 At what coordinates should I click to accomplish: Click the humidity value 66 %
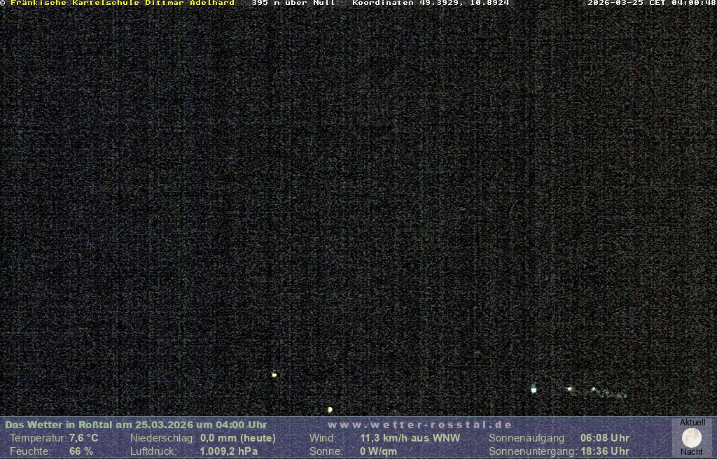81,451
